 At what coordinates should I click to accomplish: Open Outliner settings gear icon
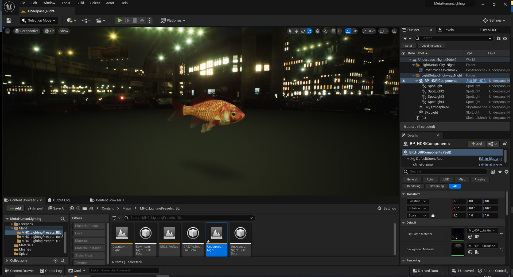pos(505,38)
